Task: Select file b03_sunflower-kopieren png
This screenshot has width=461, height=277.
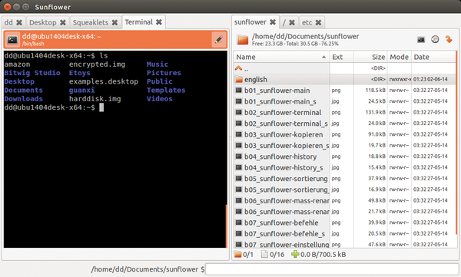Action: (x=344, y=134)
